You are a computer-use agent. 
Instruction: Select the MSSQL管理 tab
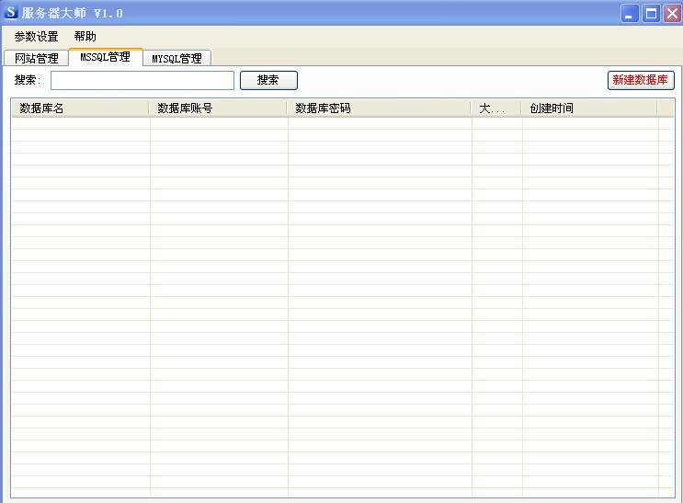(x=105, y=57)
